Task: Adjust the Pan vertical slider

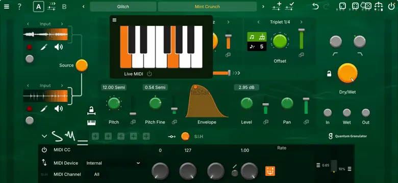Action: [306, 105]
